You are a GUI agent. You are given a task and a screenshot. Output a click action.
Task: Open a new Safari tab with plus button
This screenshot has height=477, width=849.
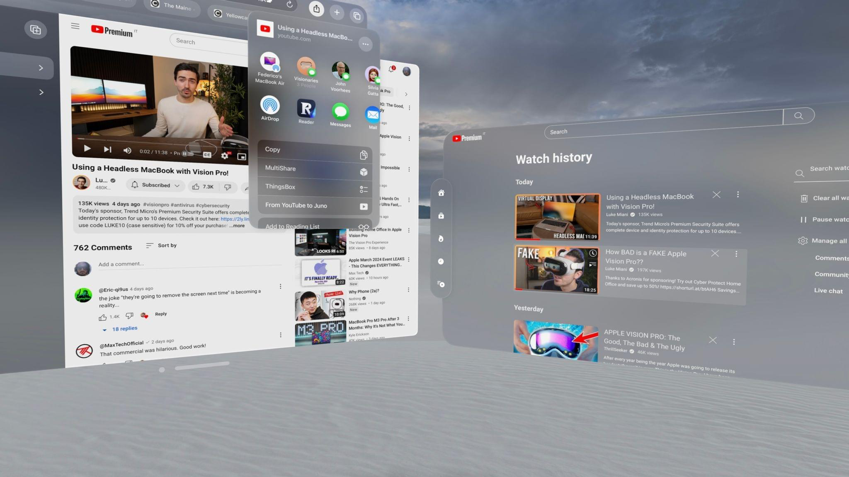337,12
